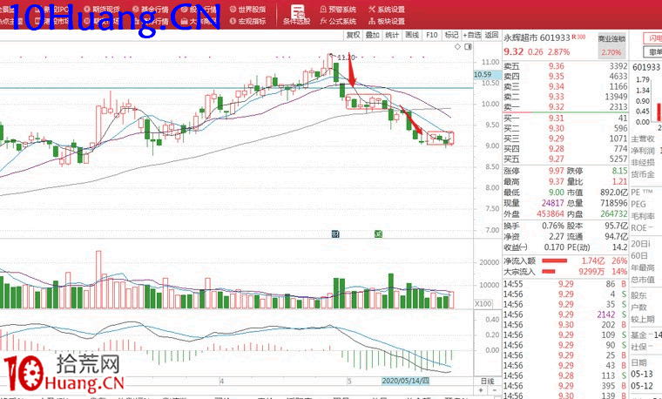Click the 撤单 cancel order button
Screen dimensions: 662x399
point(652,52)
